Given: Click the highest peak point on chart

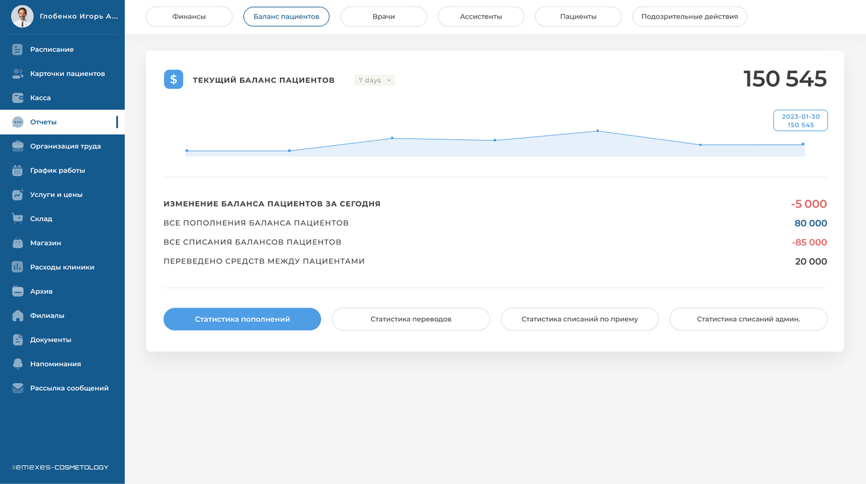Looking at the screenshot, I should tap(597, 131).
